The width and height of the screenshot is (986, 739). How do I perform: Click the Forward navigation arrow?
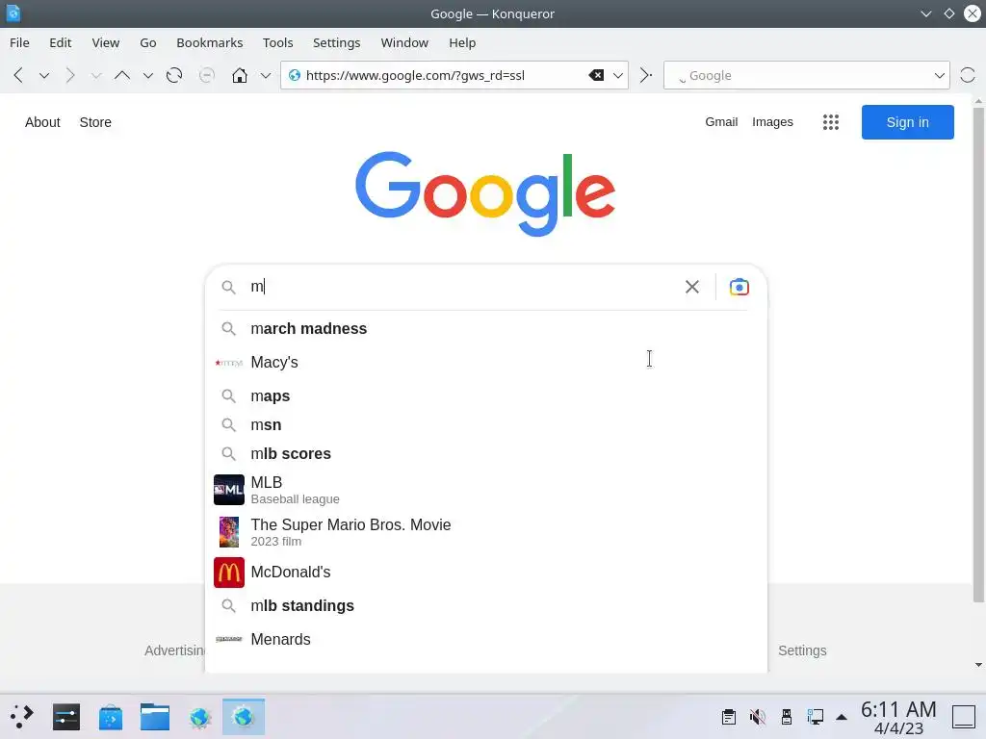point(70,75)
